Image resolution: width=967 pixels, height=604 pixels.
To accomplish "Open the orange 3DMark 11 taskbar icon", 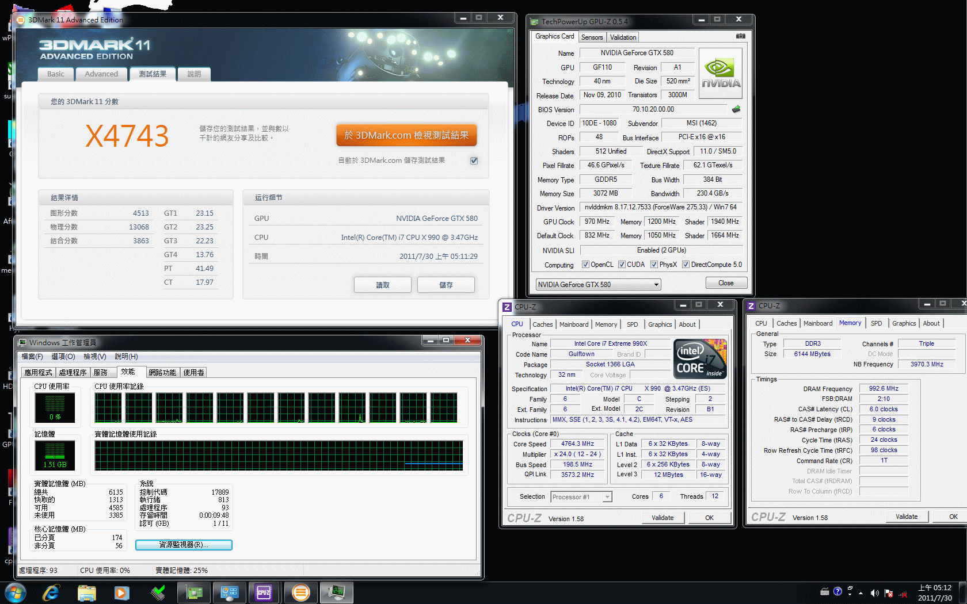I will pos(300,592).
